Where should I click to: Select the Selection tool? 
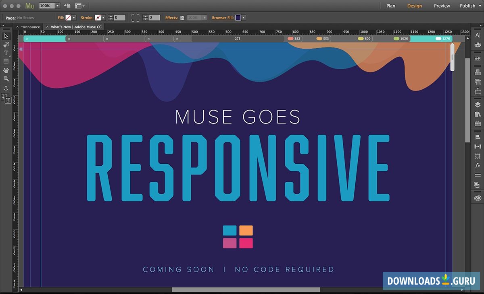(x=6, y=36)
